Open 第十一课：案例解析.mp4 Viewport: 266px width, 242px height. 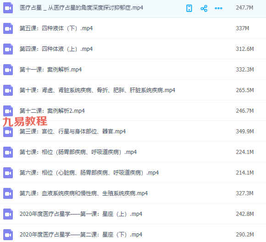click(x=50, y=70)
